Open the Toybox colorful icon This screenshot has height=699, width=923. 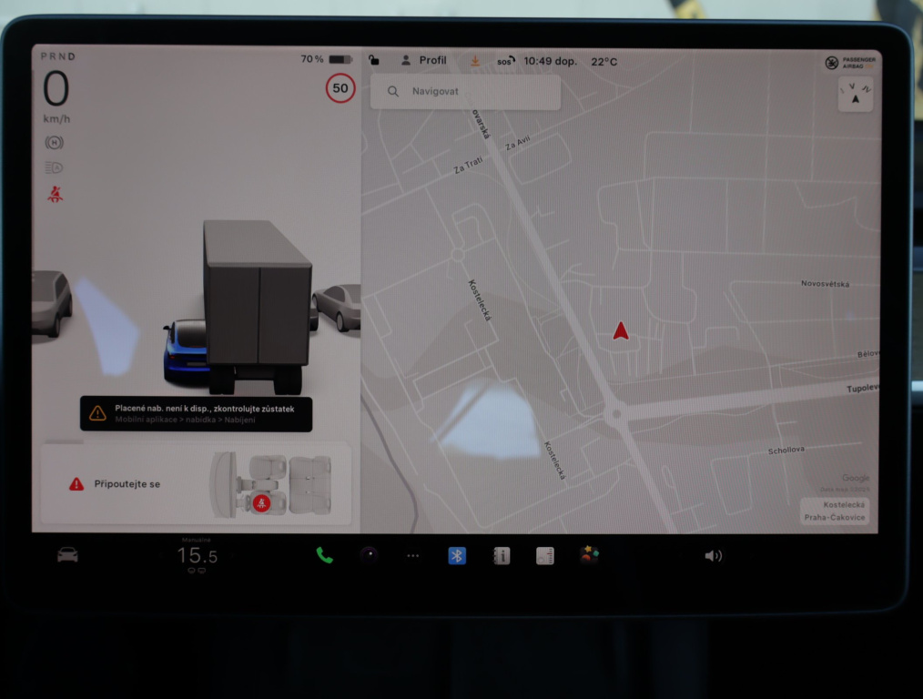click(589, 555)
